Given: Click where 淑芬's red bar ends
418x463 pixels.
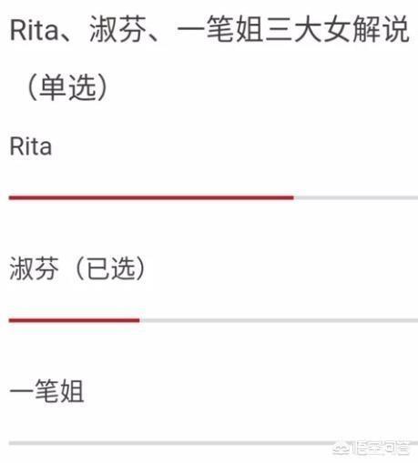Looking at the screenshot, I should (139, 320).
